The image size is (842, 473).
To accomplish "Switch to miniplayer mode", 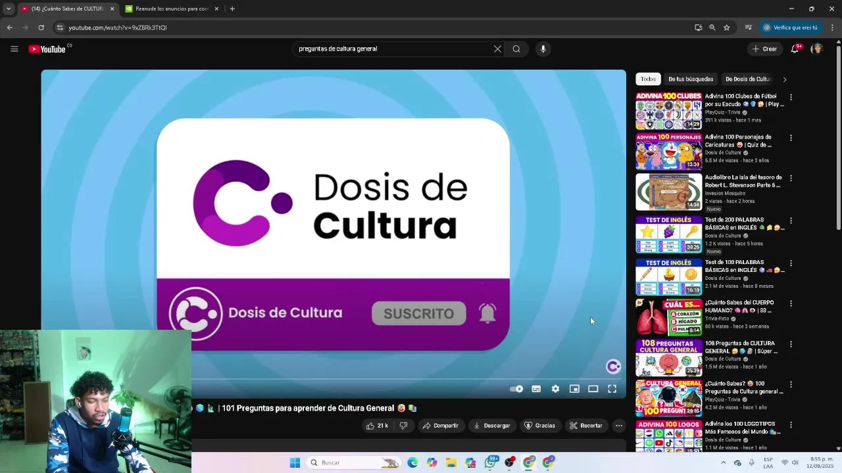I will pos(574,389).
